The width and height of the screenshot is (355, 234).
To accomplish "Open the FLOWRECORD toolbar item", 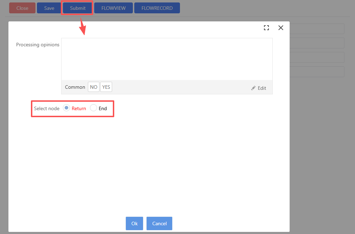I will [157, 8].
